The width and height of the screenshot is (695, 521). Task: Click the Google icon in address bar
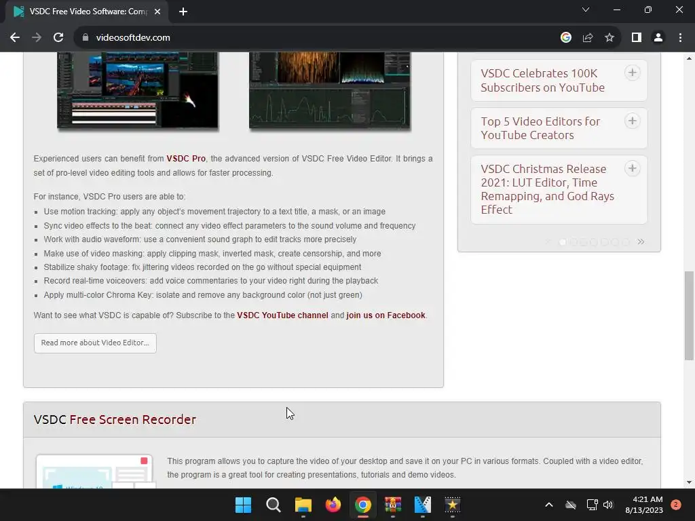point(565,38)
